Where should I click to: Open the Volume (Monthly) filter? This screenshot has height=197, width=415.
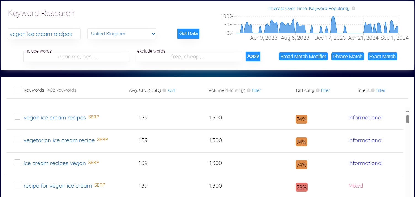(256, 90)
